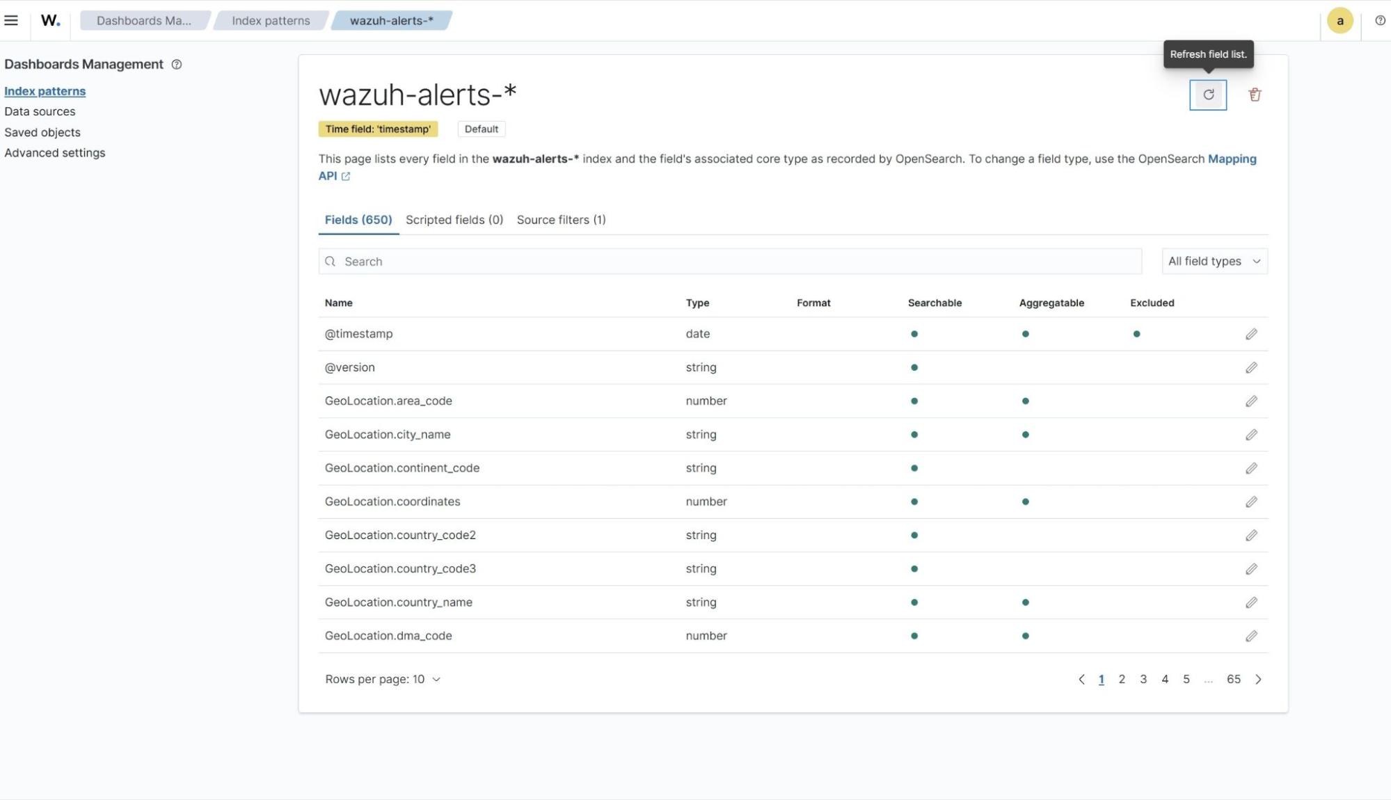Sort by Name column header
Image resolution: width=1391 pixels, height=800 pixels.
click(338, 303)
